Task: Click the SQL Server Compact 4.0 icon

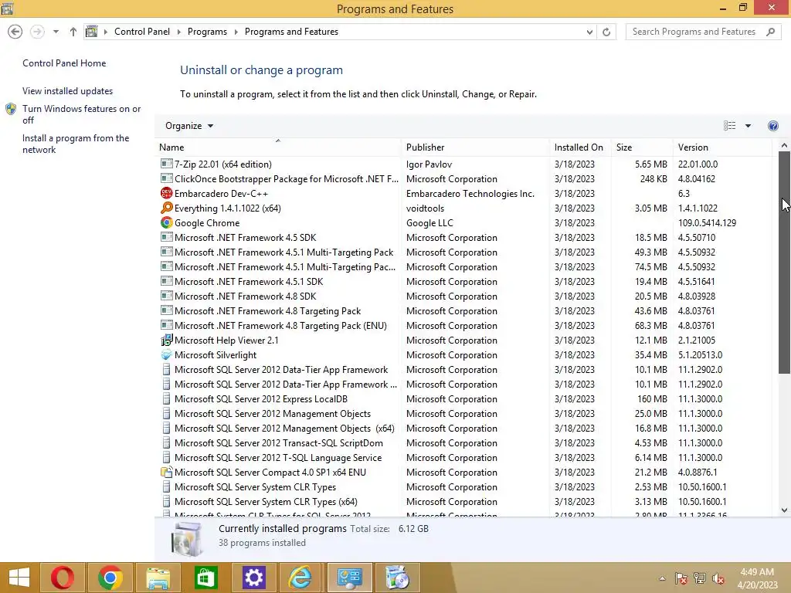Action: pyautogui.click(x=167, y=472)
